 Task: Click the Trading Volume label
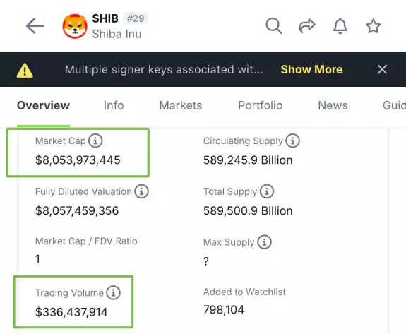coord(69,293)
